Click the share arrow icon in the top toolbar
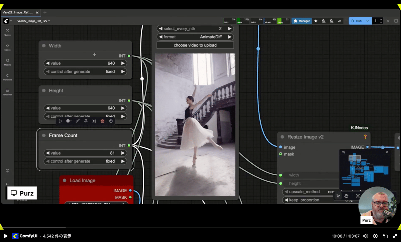Viewport: 401px width, 242px height. point(340,21)
